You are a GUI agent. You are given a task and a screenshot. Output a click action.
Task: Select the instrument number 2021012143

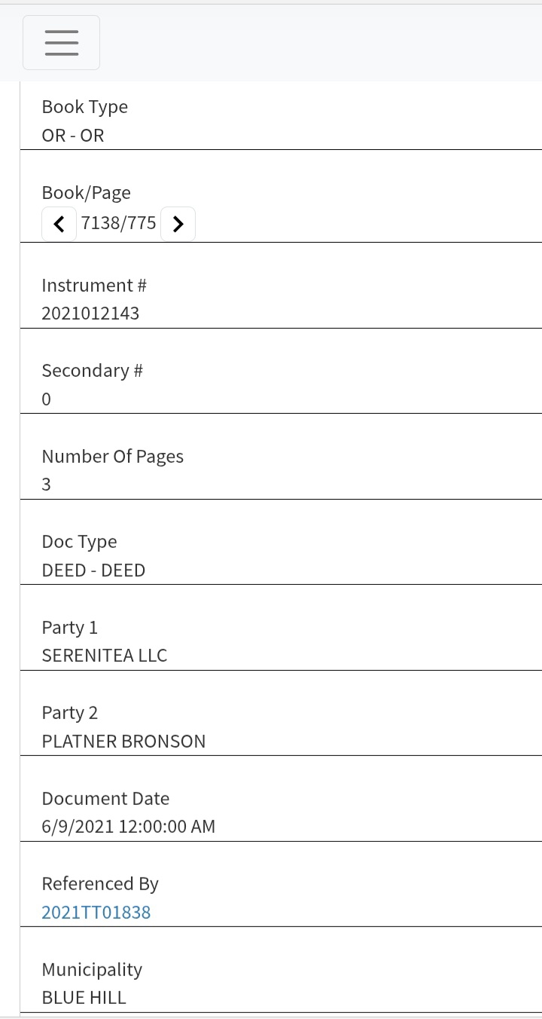90,314
